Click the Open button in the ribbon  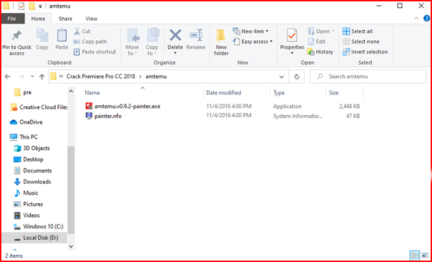click(x=321, y=31)
